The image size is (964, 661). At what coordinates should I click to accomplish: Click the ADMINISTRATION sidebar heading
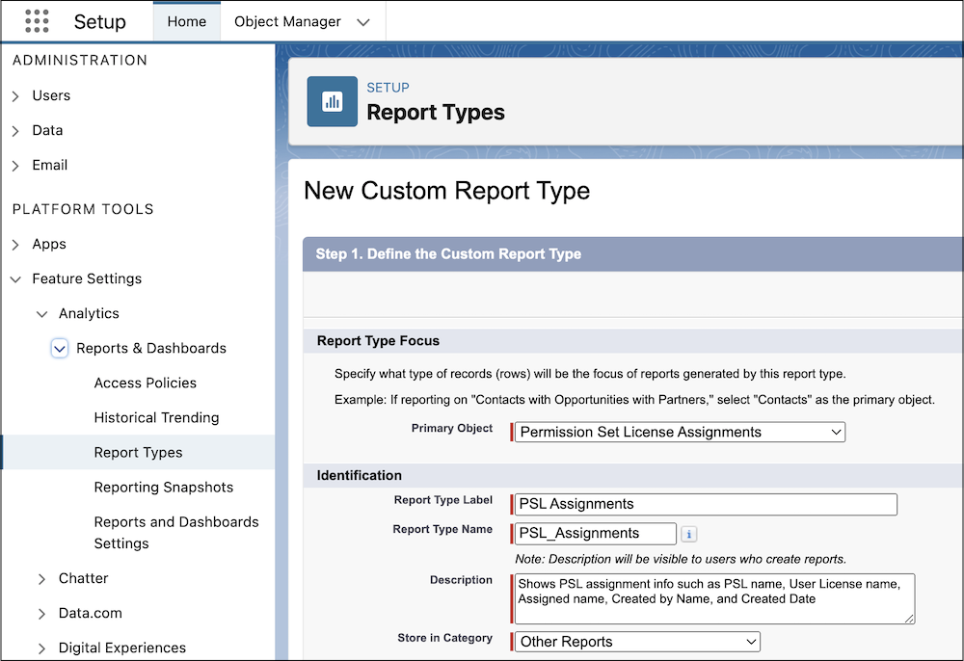point(80,60)
